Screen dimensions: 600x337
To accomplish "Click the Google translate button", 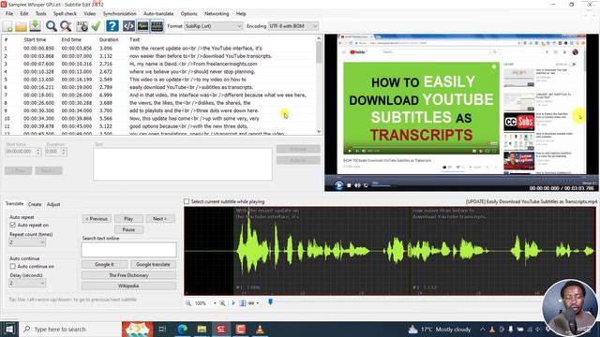I will click(153, 264).
